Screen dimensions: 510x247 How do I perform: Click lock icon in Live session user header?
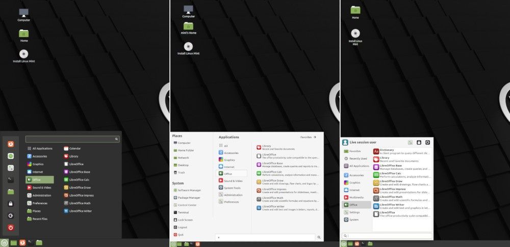coord(419,142)
